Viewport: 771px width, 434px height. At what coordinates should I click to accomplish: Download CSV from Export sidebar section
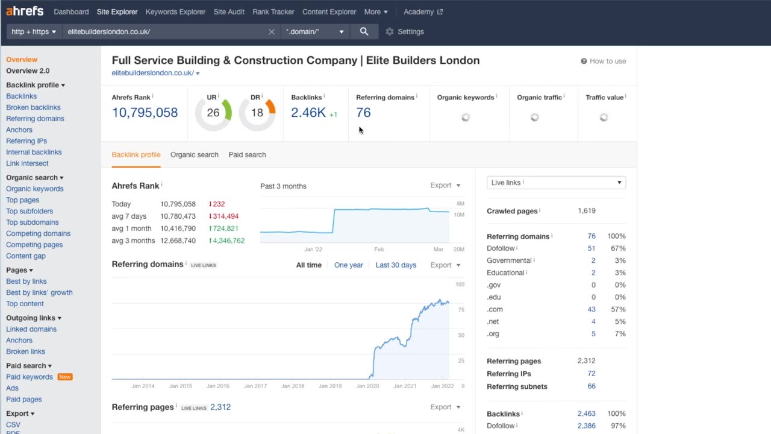[13, 425]
